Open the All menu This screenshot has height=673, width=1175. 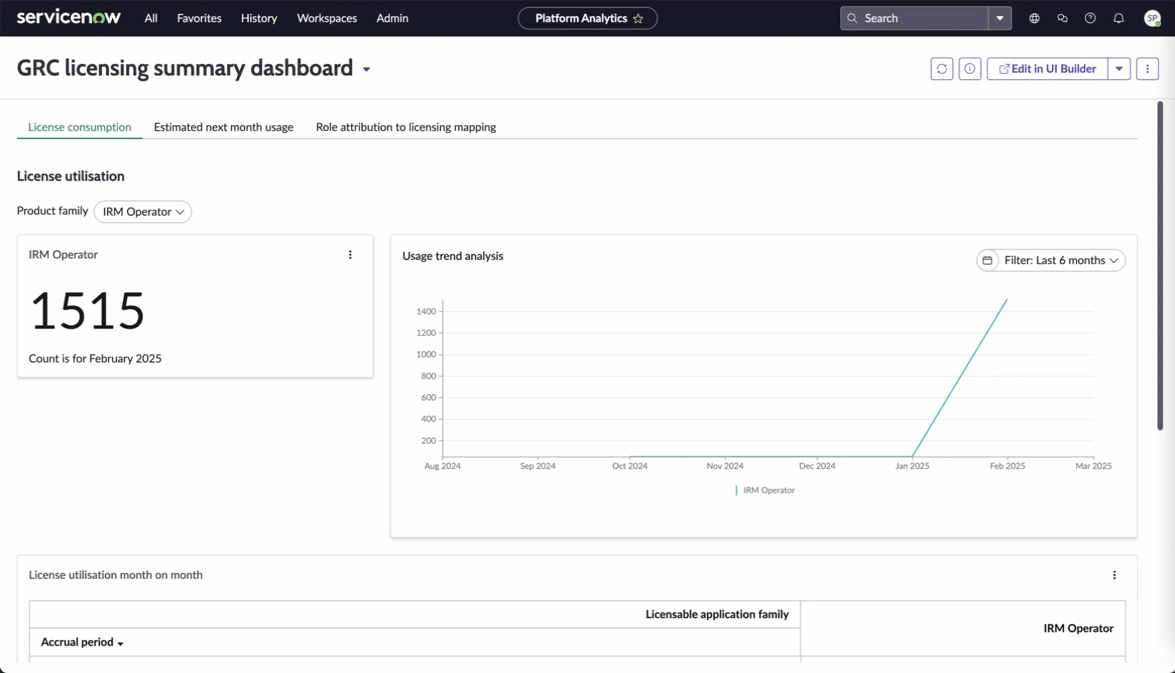coord(151,18)
